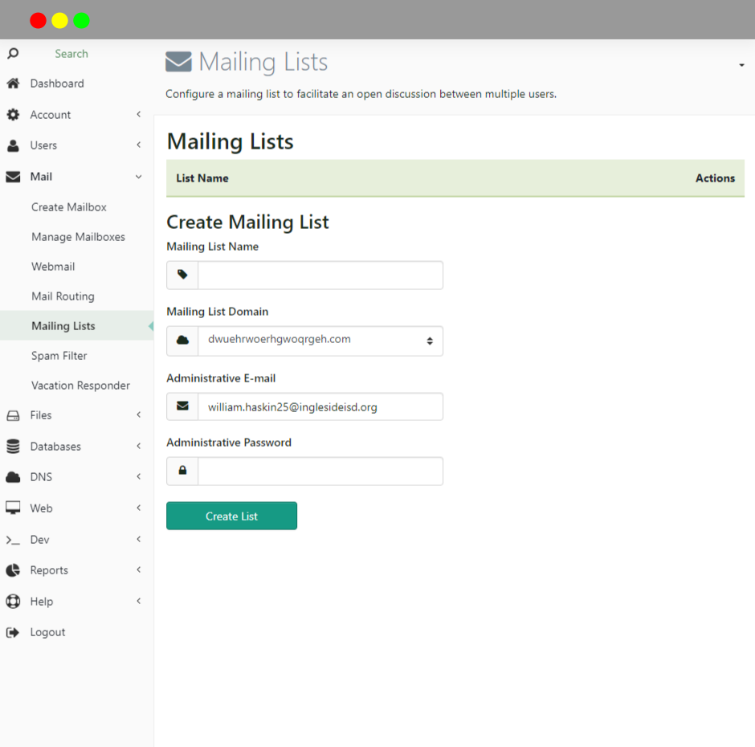Click the Reports pie chart icon

coord(13,570)
